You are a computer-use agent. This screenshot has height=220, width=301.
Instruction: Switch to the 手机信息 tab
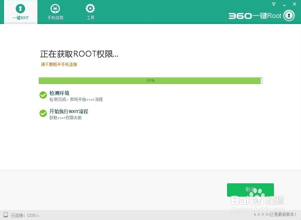point(55,12)
